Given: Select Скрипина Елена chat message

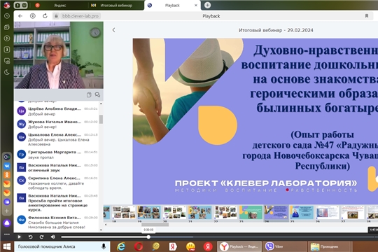Looking at the screenshot, I should point(57,183).
